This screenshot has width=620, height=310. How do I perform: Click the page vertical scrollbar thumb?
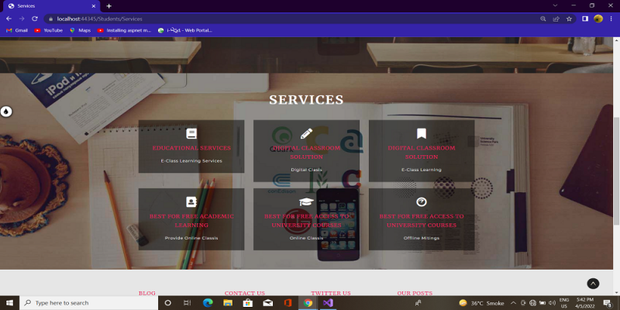pos(616,170)
